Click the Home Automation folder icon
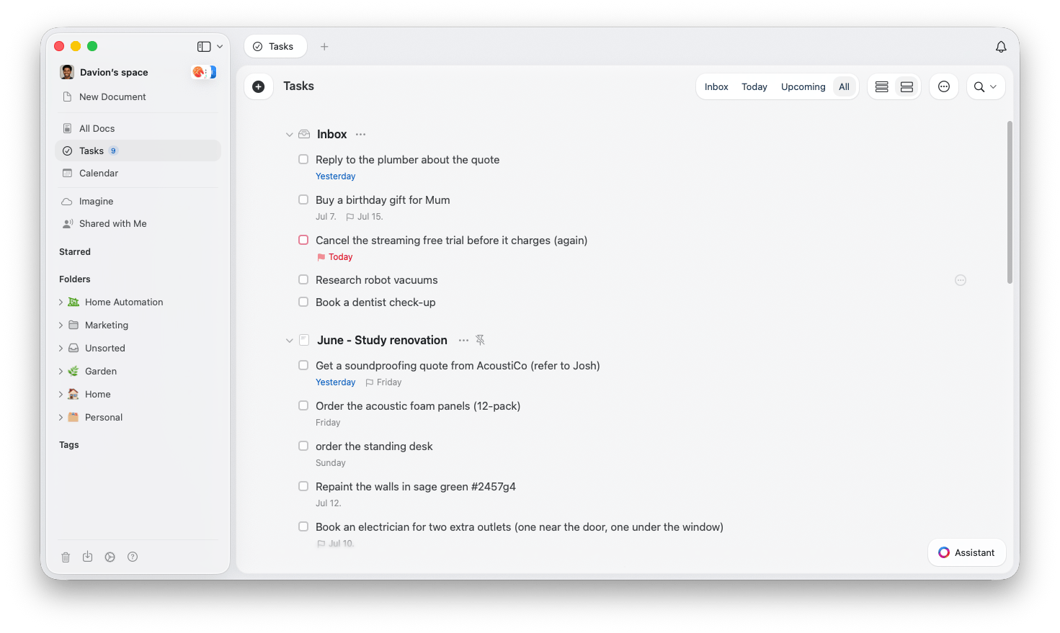This screenshot has width=1060, height=633. tap(74, 302)
